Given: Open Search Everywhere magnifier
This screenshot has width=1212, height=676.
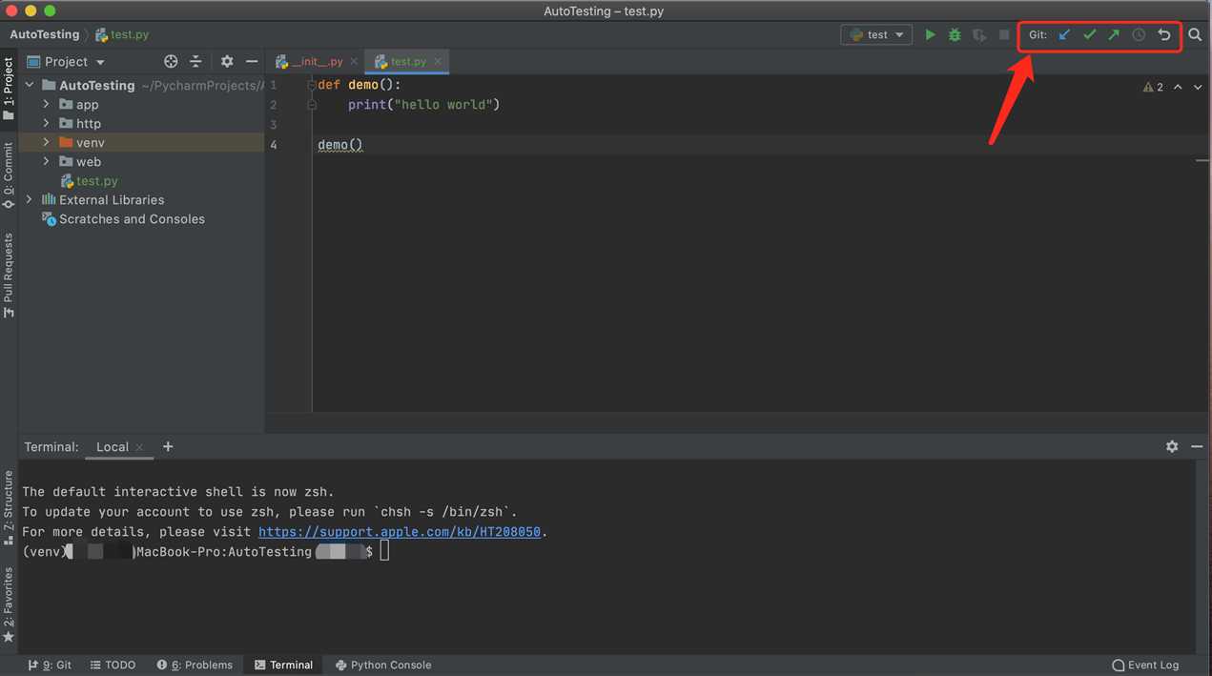Looking at the screenshot, I should [1195, 34].
